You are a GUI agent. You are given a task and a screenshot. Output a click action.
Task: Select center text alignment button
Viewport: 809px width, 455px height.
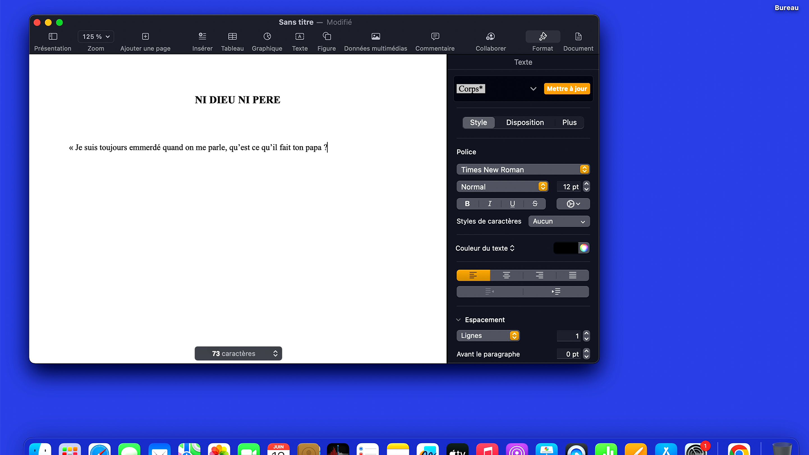(x=506, y=276)
